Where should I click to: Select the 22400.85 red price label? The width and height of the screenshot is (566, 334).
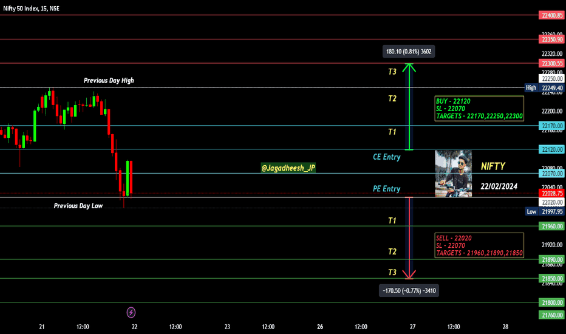coord(552,15)
